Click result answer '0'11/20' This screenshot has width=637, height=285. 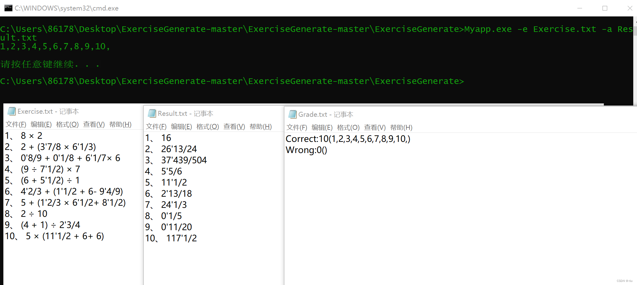tap(177, 227)
